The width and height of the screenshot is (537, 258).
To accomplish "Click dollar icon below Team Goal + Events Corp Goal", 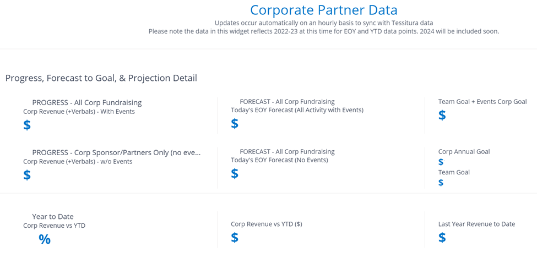I will click(442, 116).
